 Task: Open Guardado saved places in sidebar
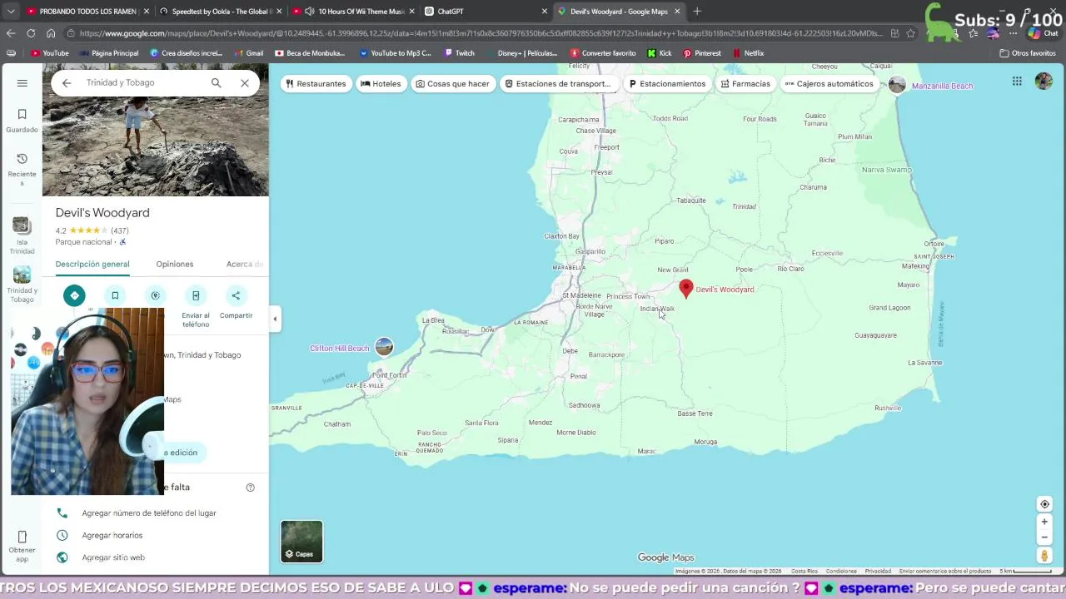click(22, 121)
